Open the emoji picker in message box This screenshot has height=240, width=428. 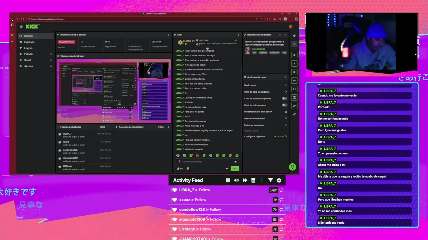click(x=235, y=162)
